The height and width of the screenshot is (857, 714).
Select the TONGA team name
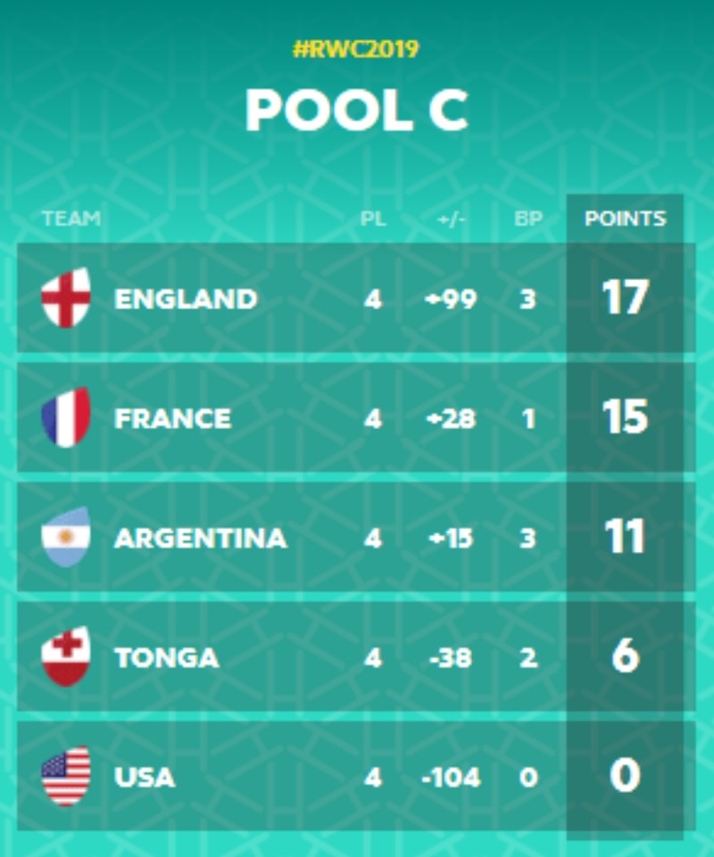[167, 658]
